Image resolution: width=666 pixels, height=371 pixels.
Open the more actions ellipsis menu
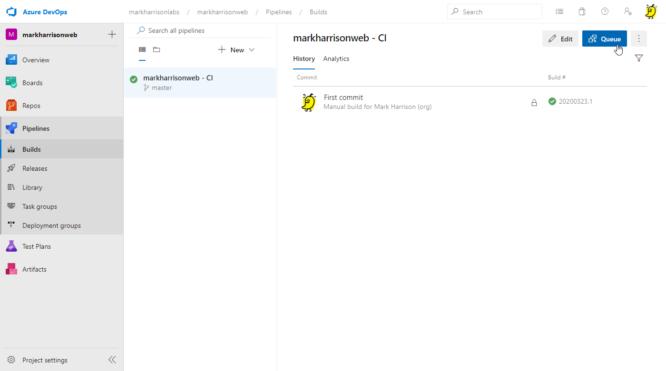pyautogui.click(x=639, y=39)
